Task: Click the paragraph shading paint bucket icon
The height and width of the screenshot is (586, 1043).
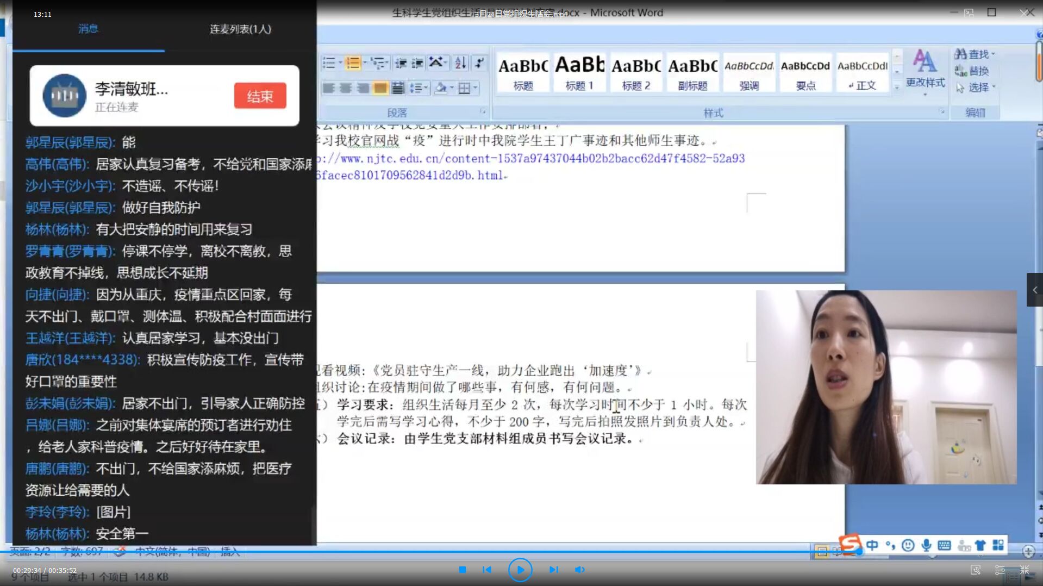Action: tap(441, 88)
